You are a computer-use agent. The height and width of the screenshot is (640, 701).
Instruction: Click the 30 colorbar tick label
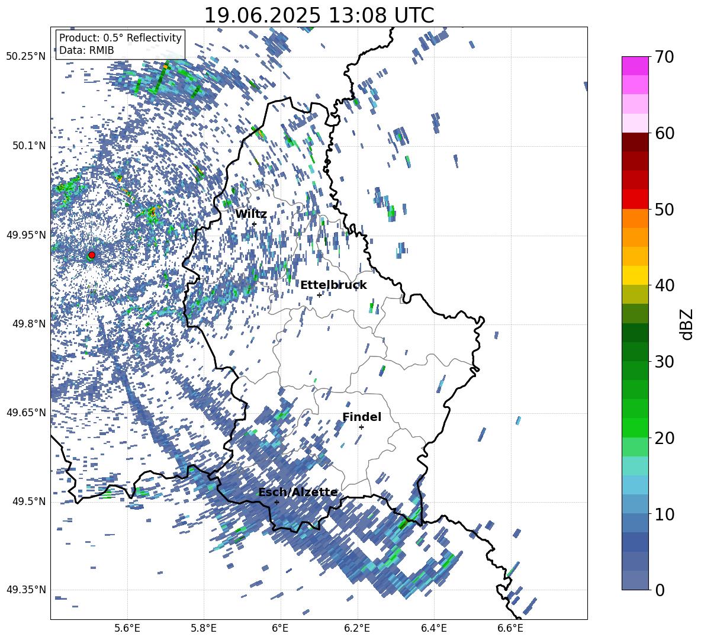[664, 362]
